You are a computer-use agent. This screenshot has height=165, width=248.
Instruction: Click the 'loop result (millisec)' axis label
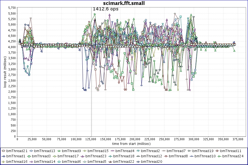[x=5, y=71]
